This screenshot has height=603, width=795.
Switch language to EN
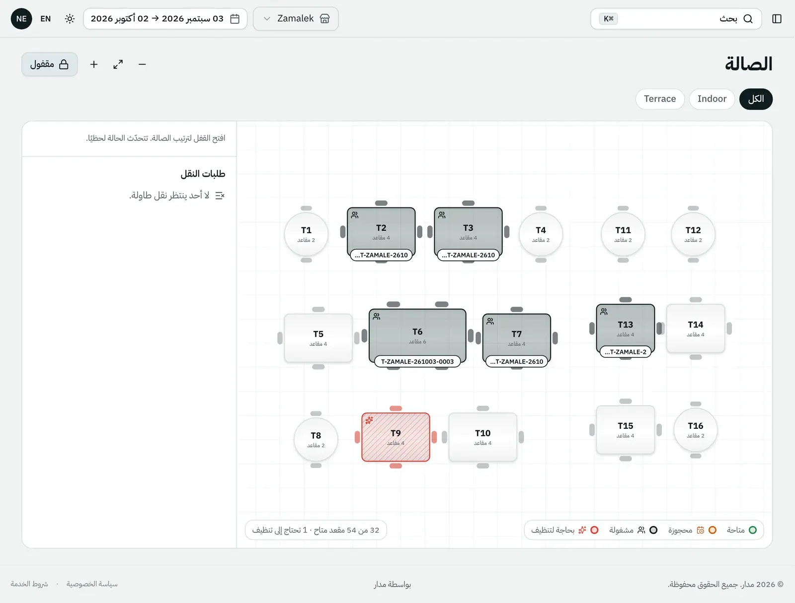tap(46, 19)
